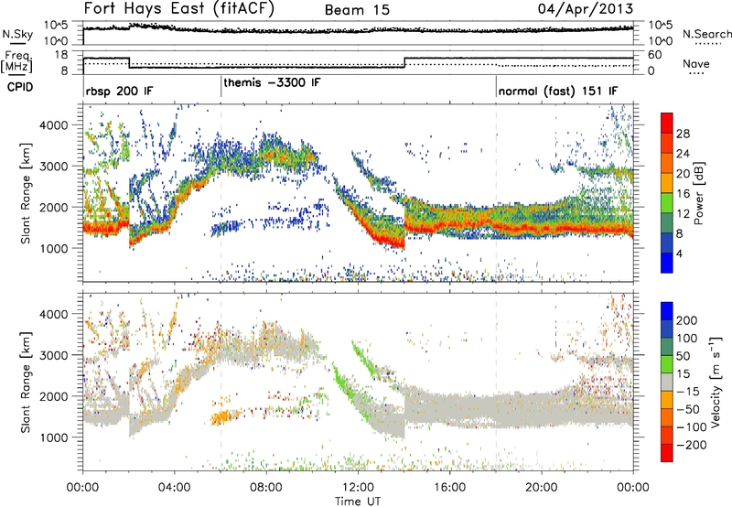The height and width of the screenshot is (507, 732).
Task: Click the 'Freq. [MHz]' axis label
Action: point(18,62)
